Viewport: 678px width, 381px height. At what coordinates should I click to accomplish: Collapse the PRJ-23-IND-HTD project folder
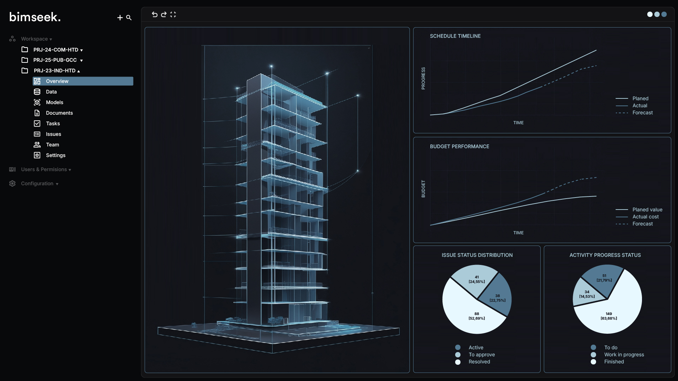coord(78,71)
